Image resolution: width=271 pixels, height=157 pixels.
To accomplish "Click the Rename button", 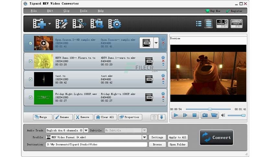I will point(63,117).
